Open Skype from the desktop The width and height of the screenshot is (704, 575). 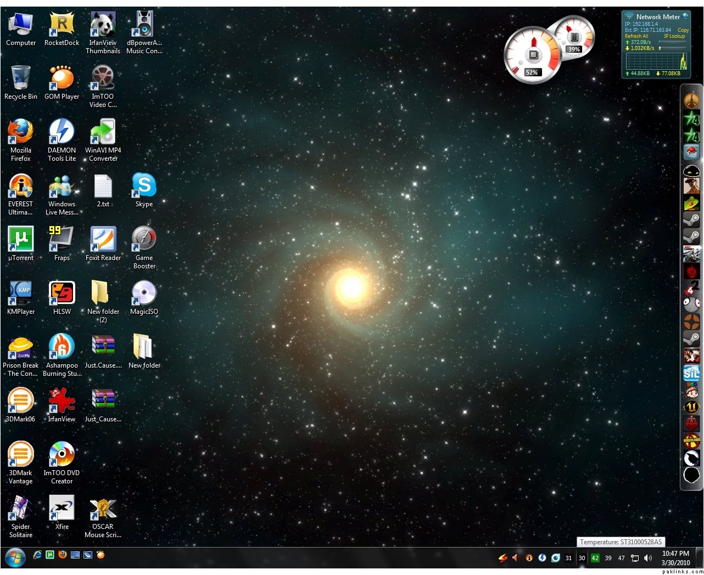point(144,186)
